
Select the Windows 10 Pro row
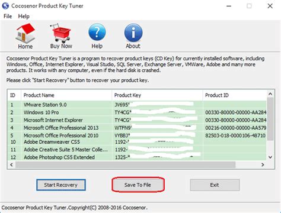(x=137, y=112)
